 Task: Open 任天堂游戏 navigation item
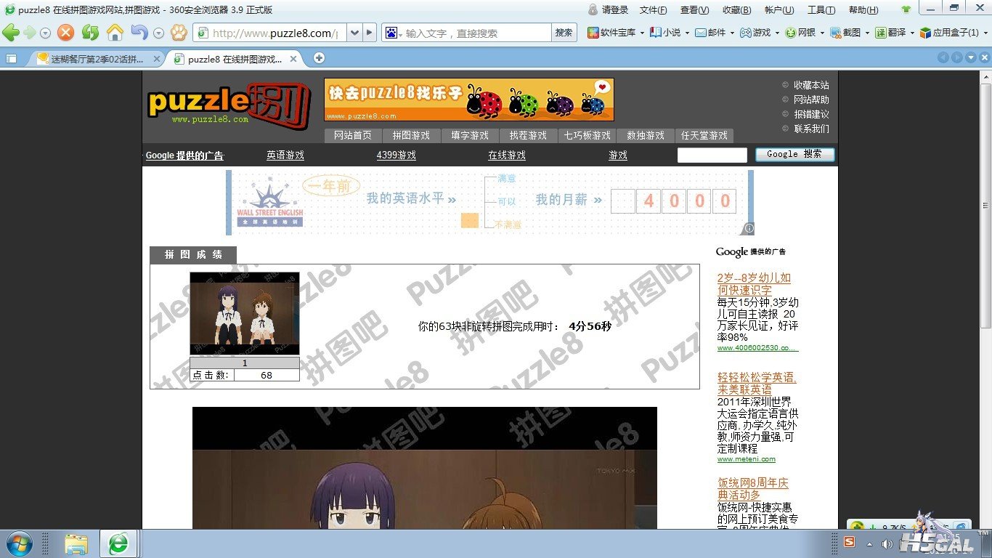(704, 136)
